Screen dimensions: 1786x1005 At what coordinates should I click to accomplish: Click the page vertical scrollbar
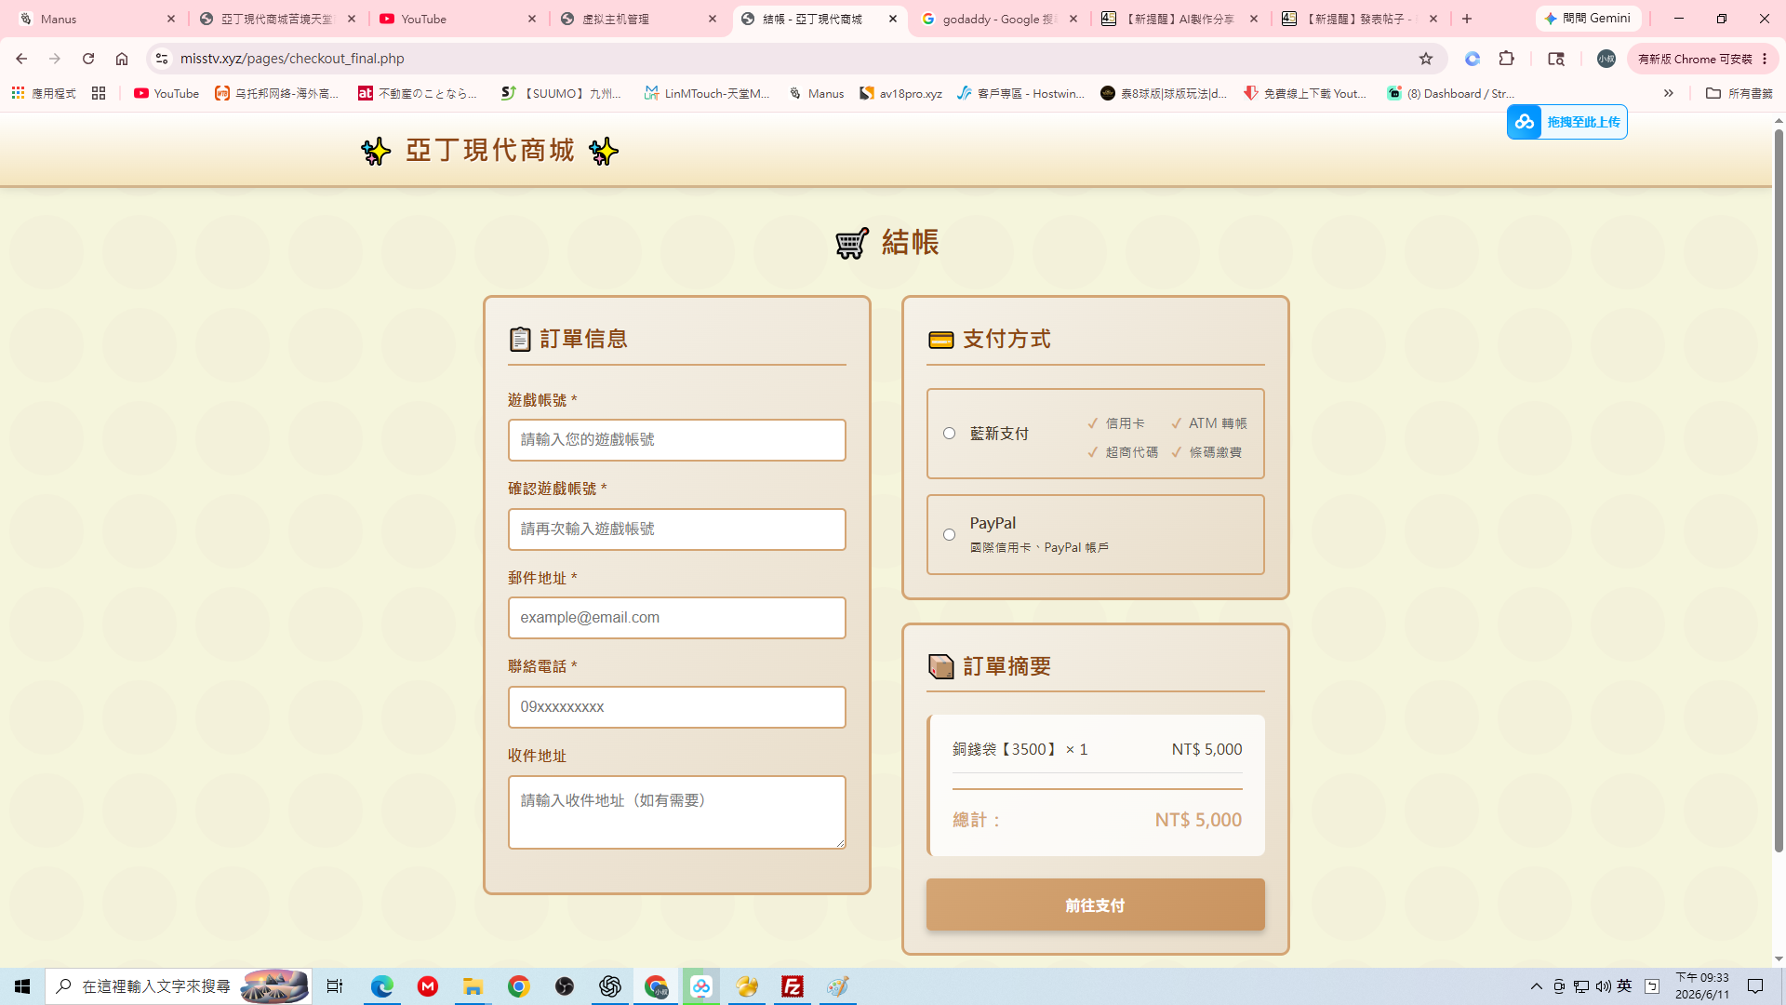pos(1779,490)
